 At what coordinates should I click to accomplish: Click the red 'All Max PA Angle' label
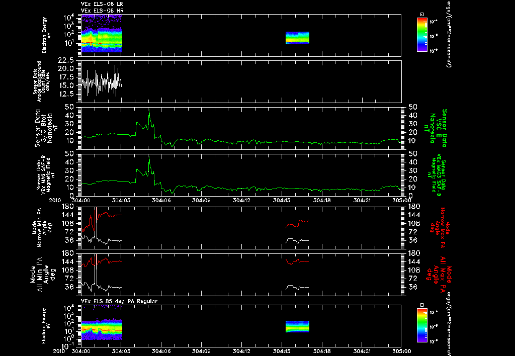tap(439, 274)
